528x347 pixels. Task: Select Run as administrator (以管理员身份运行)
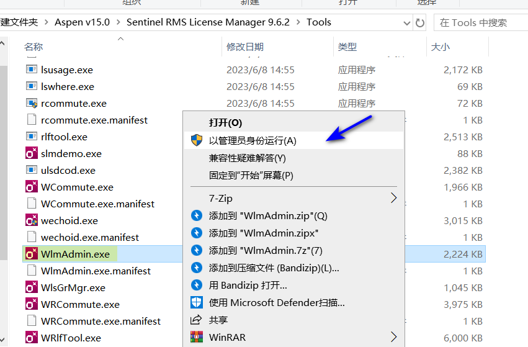click(x=293, y=140)
